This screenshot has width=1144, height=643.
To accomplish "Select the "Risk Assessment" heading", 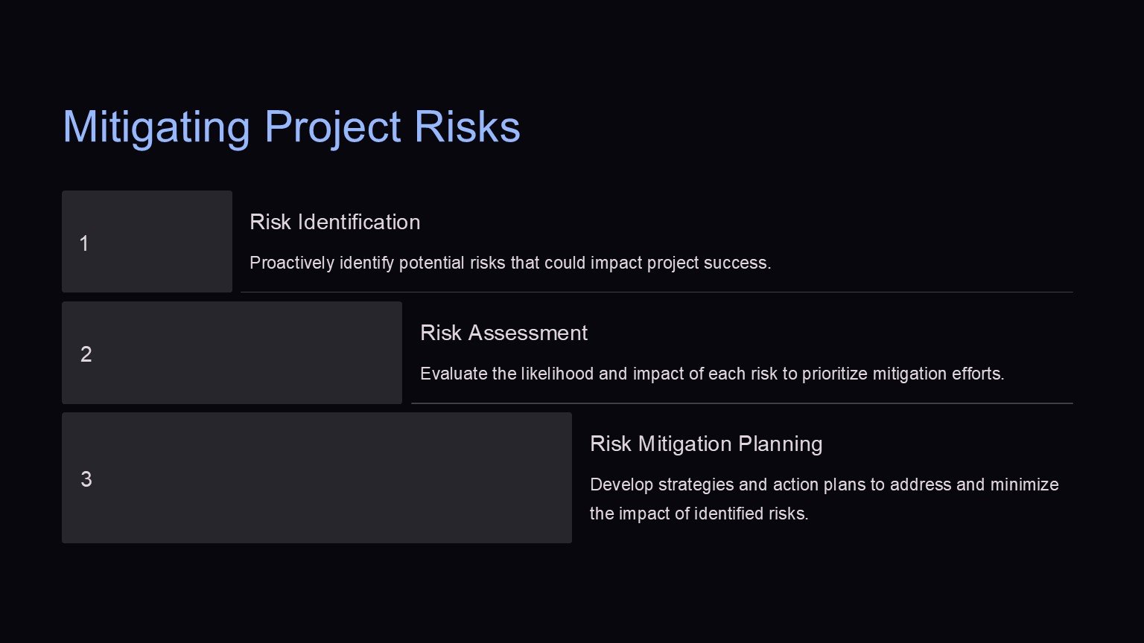I will click(503, 333).
